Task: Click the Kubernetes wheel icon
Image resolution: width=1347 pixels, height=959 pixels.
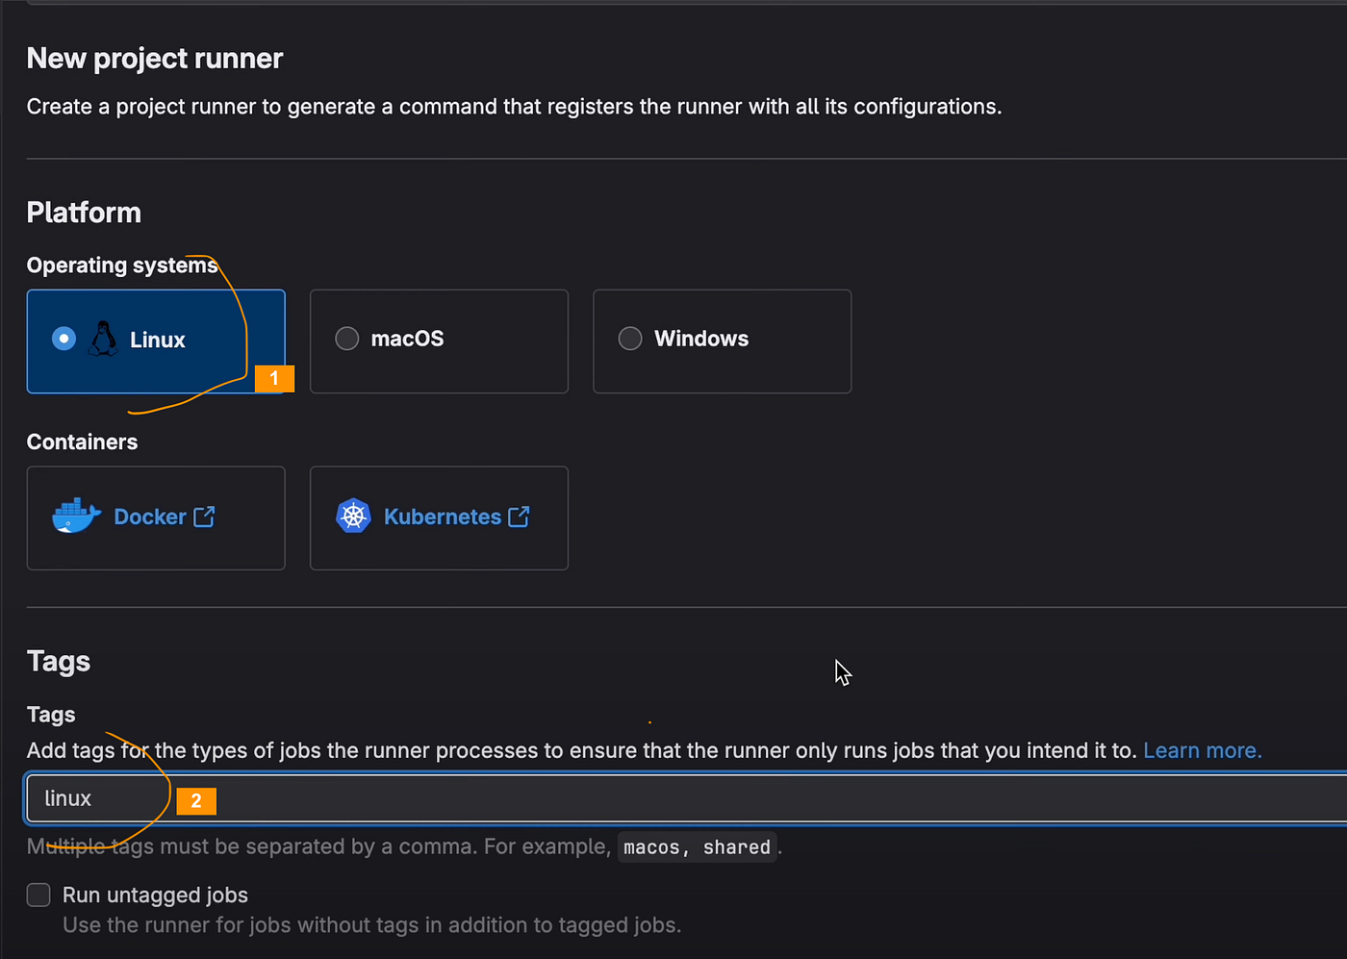Action: tap(353, 517)
